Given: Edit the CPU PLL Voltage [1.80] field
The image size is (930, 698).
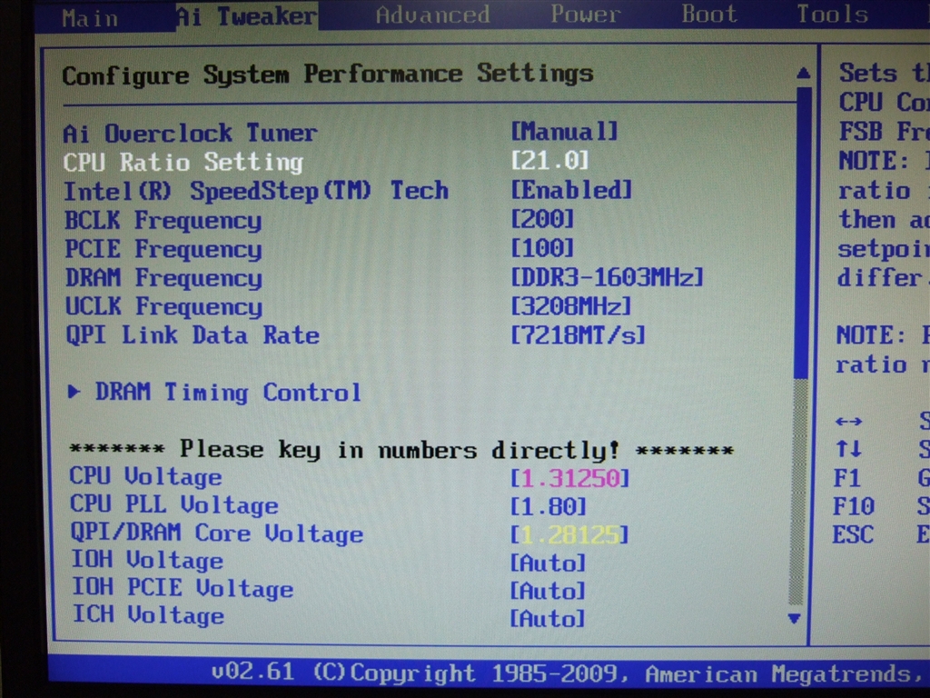Looking at the screenshot, I should point(548,507).
